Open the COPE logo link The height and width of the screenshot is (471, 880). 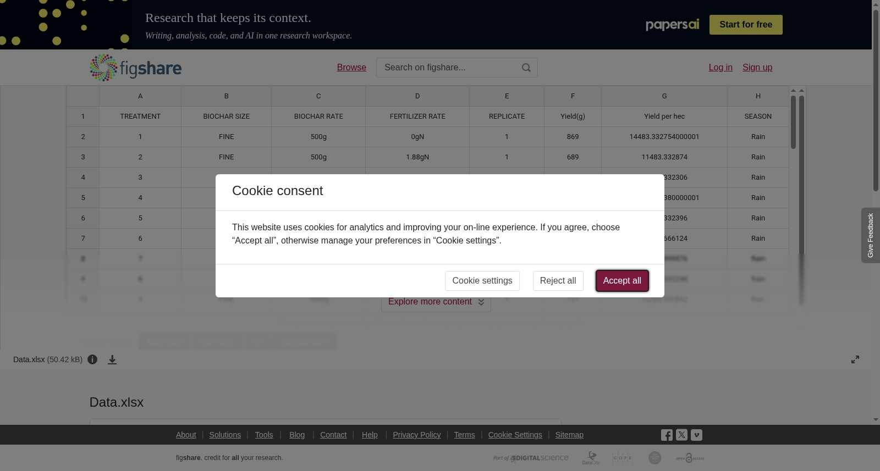623,458
